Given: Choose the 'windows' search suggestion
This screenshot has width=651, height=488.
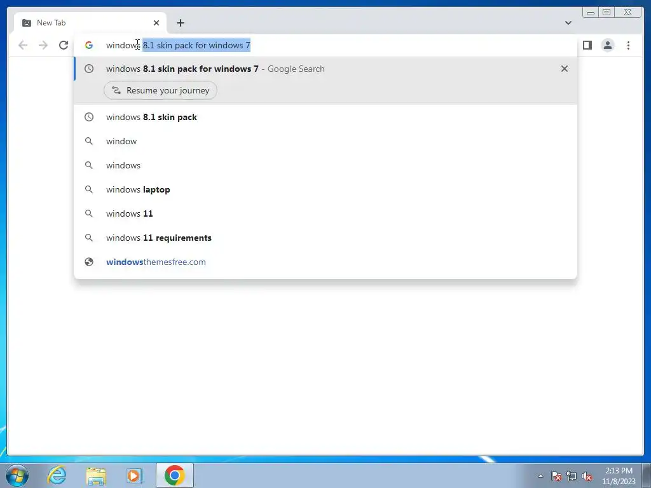Looking at the screenshot, I should point(325,165).
